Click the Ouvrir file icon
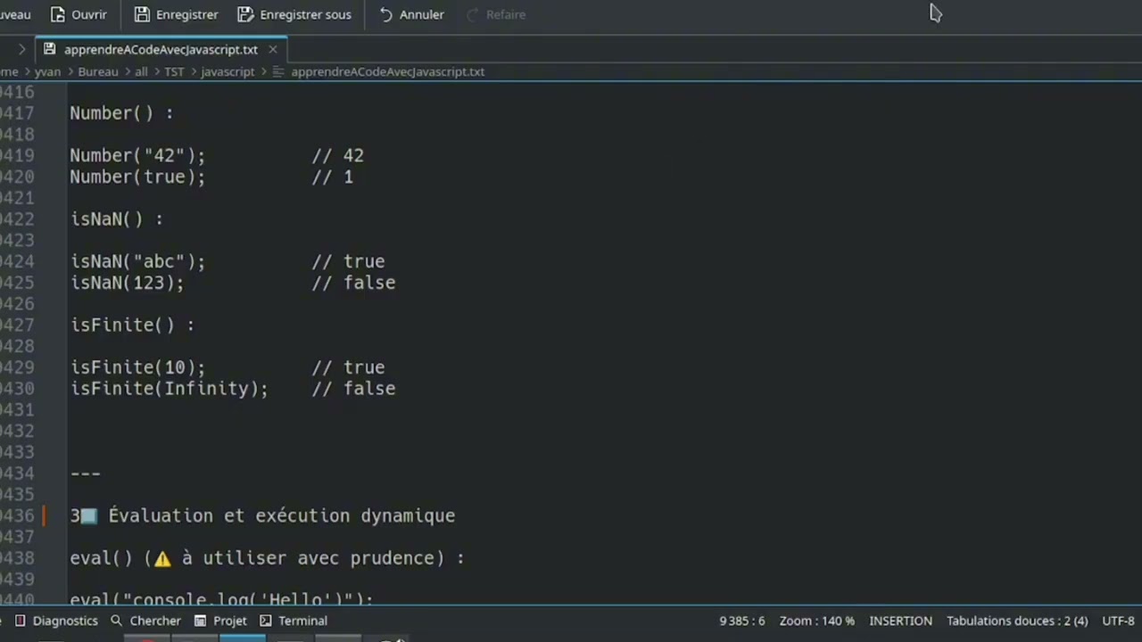1142x642 pixels. [58, 14]
